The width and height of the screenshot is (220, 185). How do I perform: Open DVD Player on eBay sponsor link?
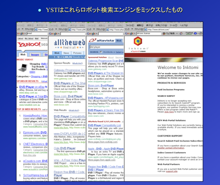[x=32, y=87]
